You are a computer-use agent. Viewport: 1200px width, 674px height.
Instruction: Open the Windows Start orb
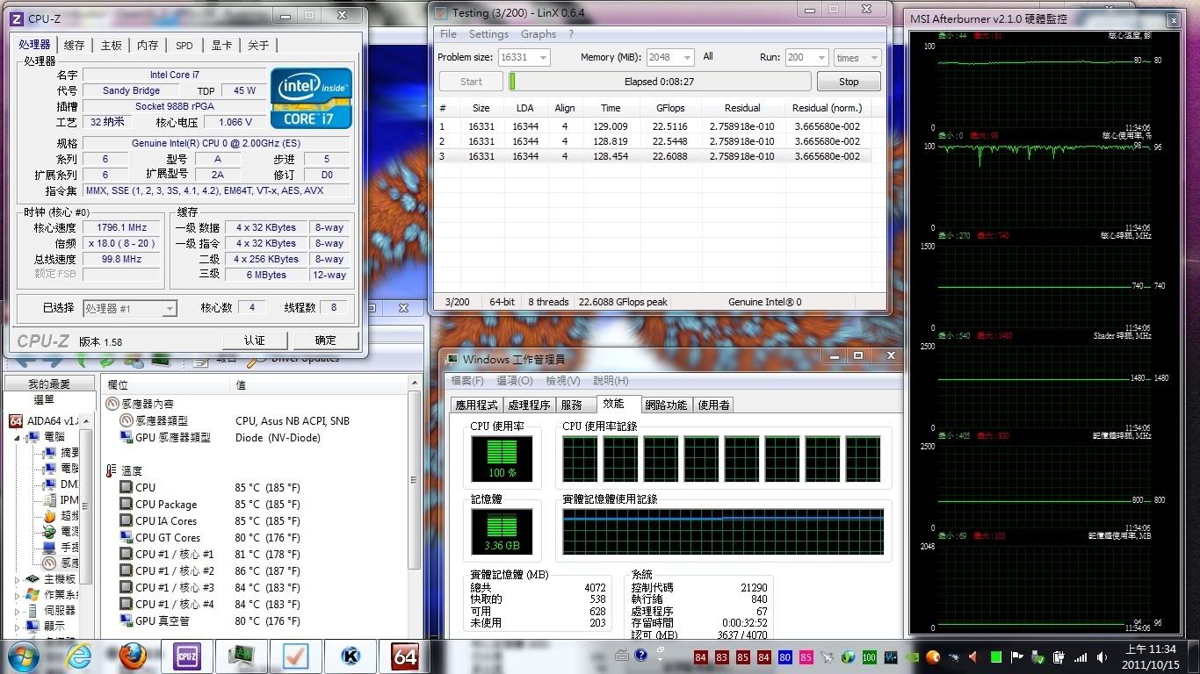pyautogui.click(x=22, y=656)
